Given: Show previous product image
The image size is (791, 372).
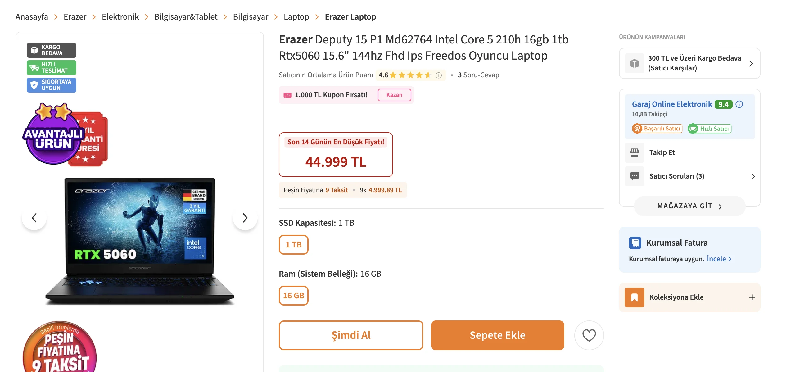Looking at the screenshot, I should tap(34, 218).
